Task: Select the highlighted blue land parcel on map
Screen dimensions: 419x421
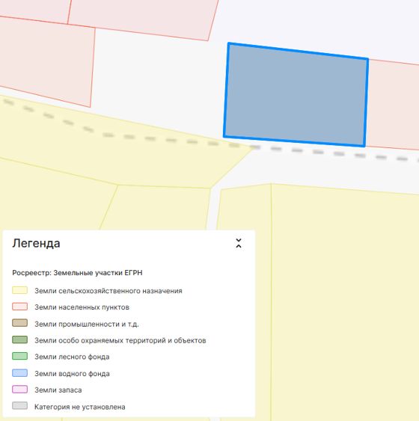Action: (x=296, y=94)
